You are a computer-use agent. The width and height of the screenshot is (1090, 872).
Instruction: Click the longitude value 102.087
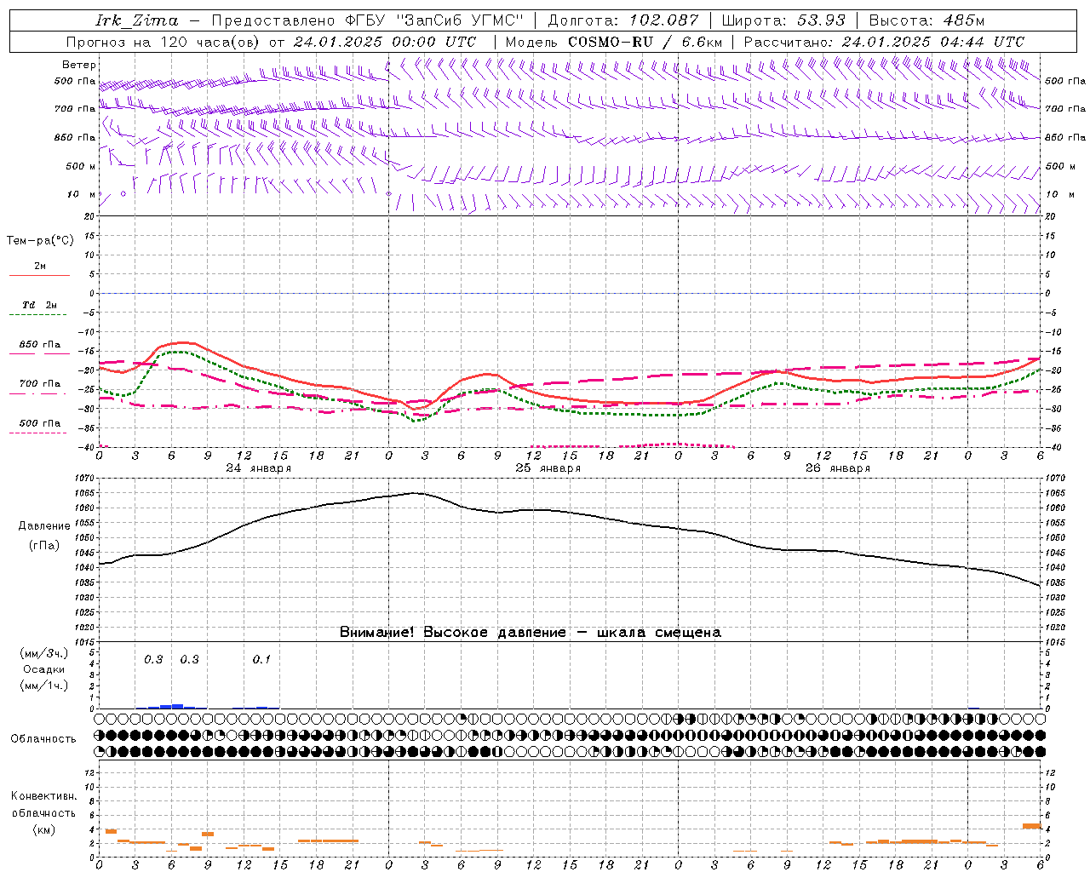point(663,20)
